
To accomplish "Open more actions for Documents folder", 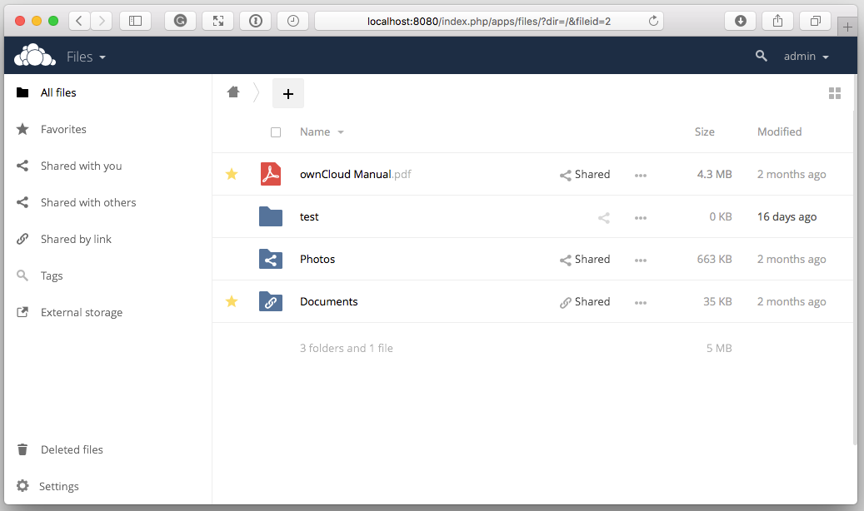I will click(640, 303).
